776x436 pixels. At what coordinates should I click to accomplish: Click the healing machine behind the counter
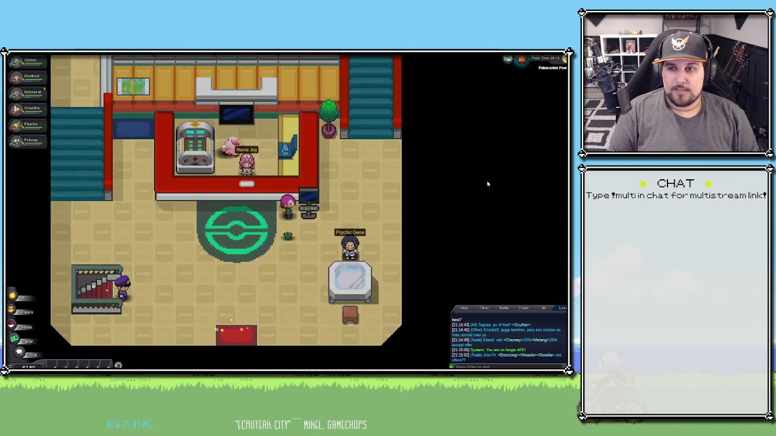(x=195, y=148)
